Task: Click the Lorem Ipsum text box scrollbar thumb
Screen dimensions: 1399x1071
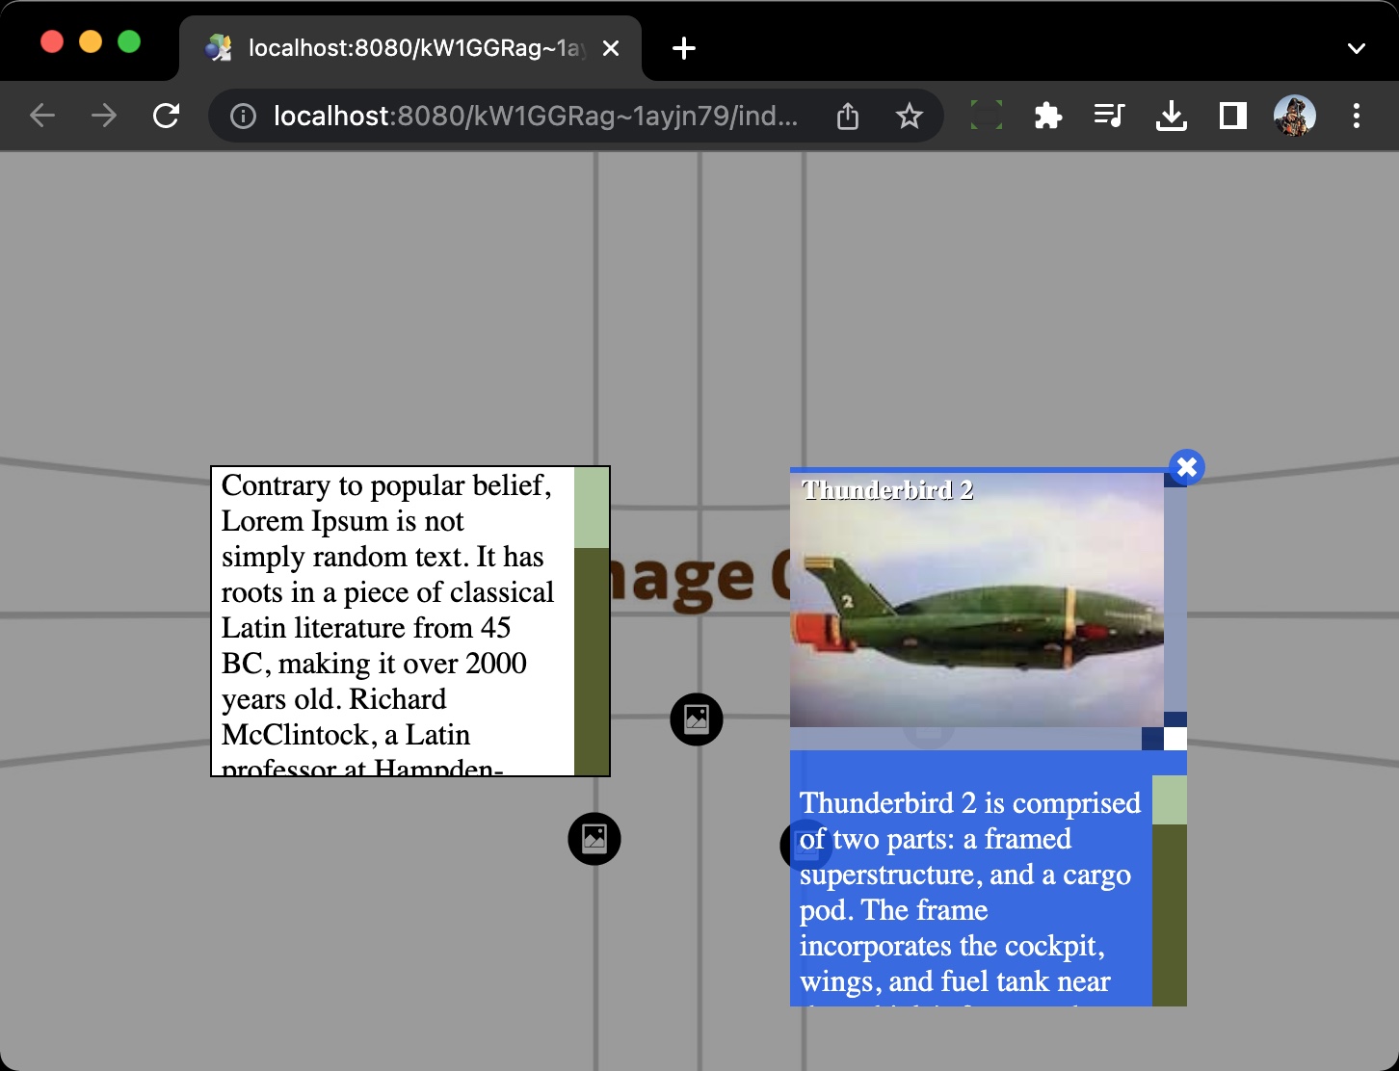Action: point(592,509)
